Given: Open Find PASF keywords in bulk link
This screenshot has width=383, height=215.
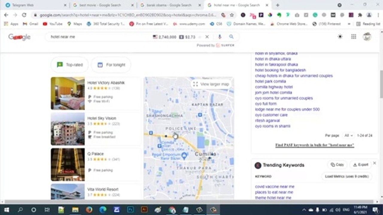Looking at the screenshot, I should click(x=315, y=145).
